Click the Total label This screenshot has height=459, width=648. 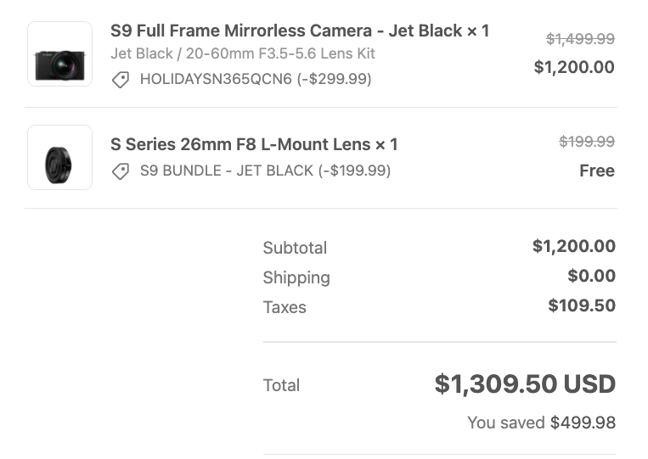[281, 385]
